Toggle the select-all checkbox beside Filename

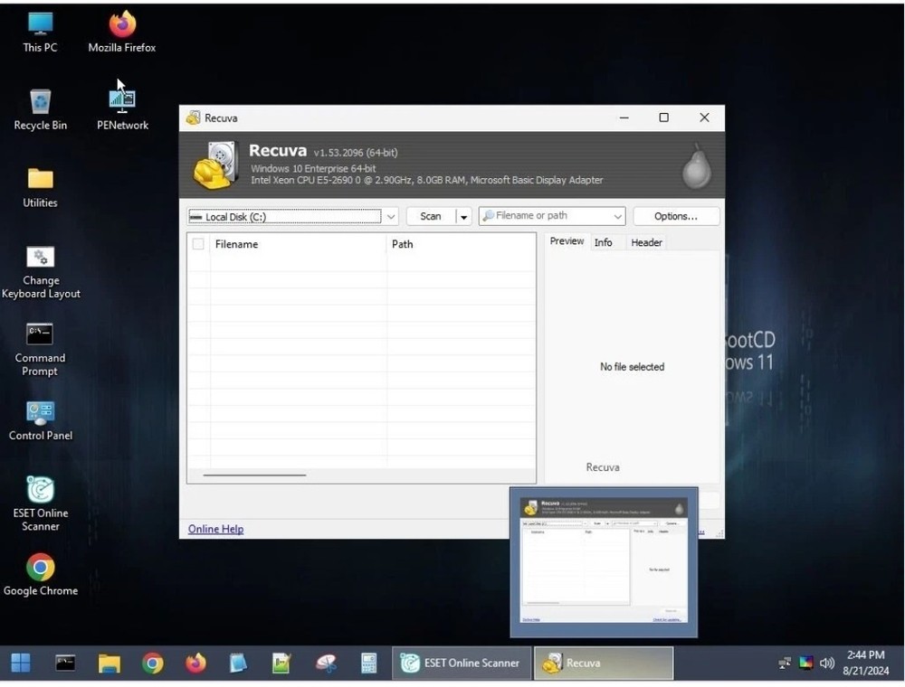198,243
